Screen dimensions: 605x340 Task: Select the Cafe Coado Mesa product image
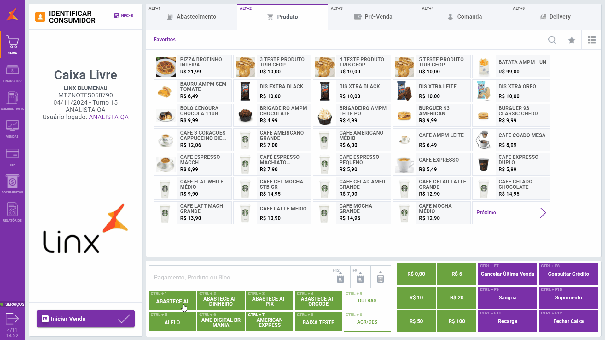[484, 140]
